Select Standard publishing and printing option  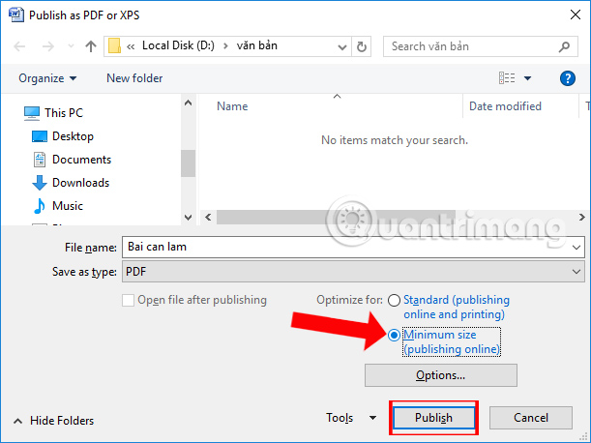point(394,301)
